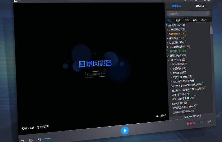Click the rightmost button below the list
This screenshot has height=142, width=222.
point(209,122)
